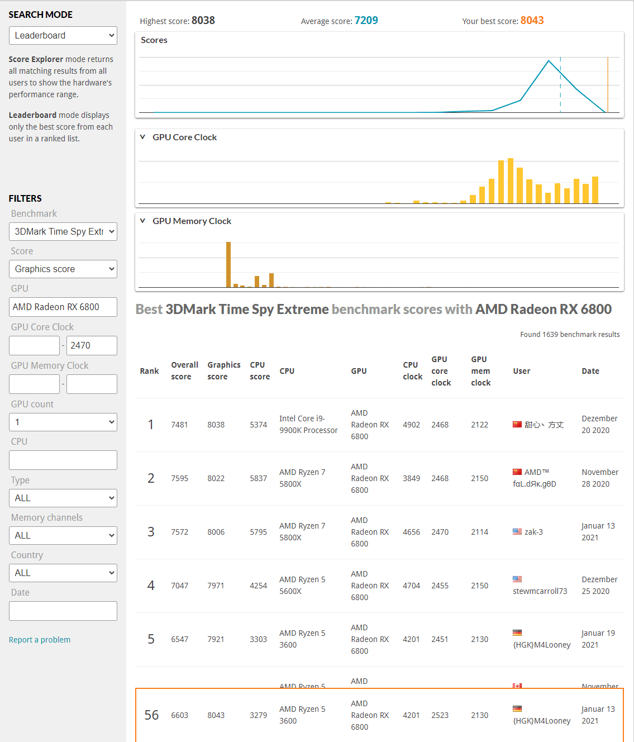The height and width of the screenshot is (742, 634).
Task: Click the CPU clock column header
Action: pos(412,371)
